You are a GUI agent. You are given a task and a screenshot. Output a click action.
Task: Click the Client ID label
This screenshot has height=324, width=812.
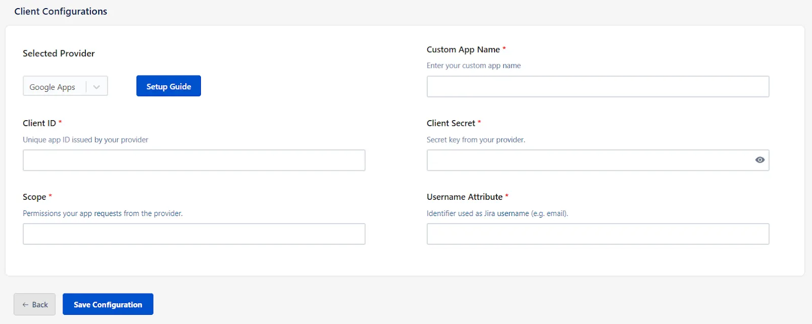40,123
